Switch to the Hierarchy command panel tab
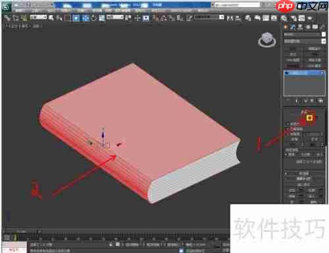Screen dimensions: 329x253 (x=300, y=27)
